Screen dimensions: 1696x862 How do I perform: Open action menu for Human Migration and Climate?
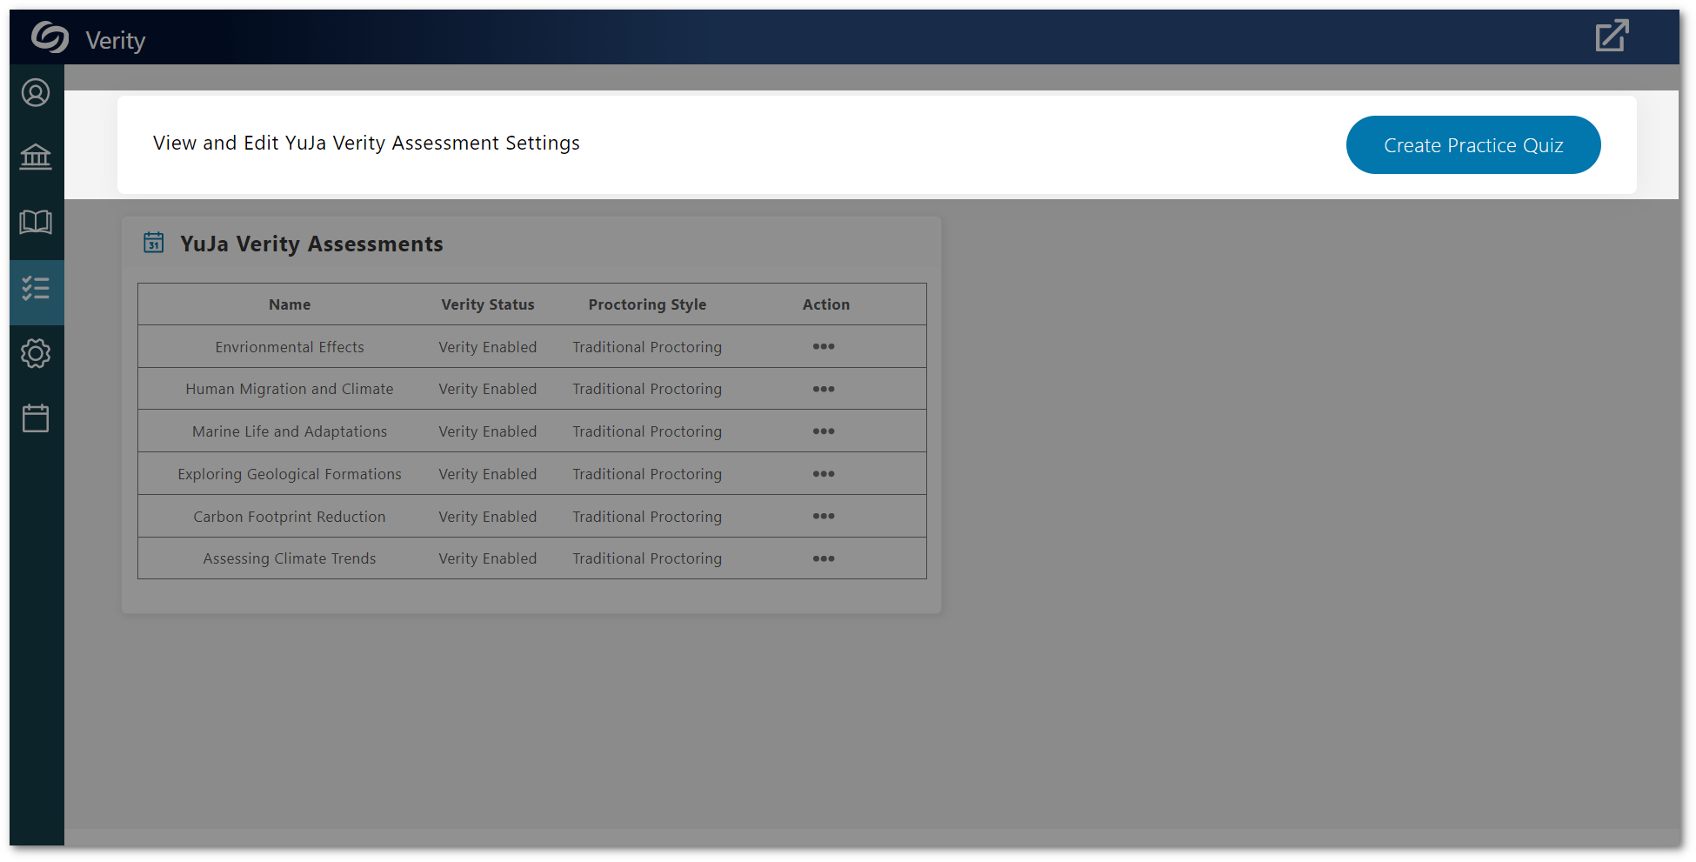824,389
